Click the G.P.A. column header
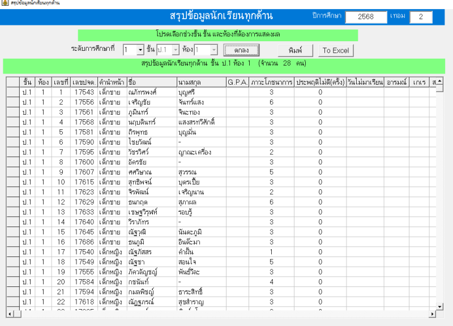Viewport: 453px width, 326px height. 237,82
